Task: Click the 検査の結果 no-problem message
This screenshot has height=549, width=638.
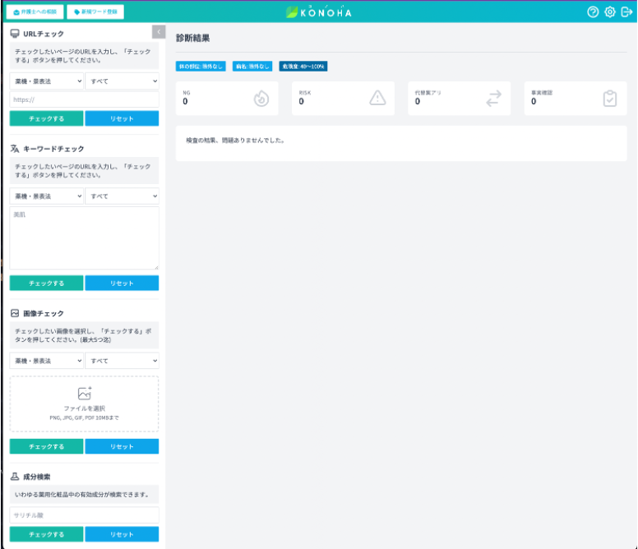Action: point(235,141)
